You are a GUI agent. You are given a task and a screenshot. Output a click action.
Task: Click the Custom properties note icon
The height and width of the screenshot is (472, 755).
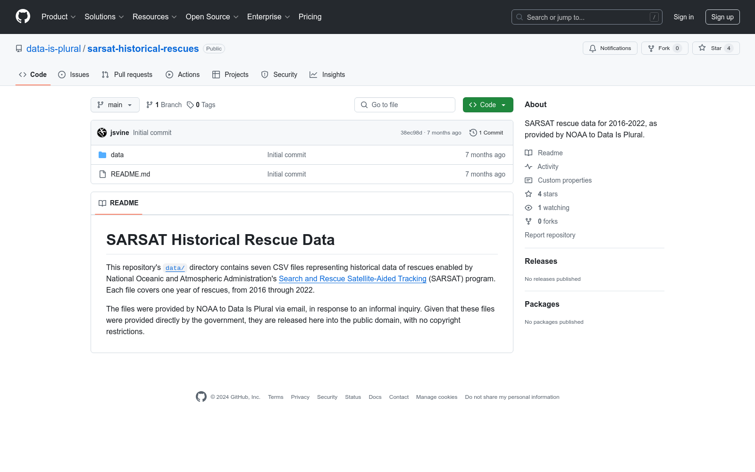click(x=528, y=180)
